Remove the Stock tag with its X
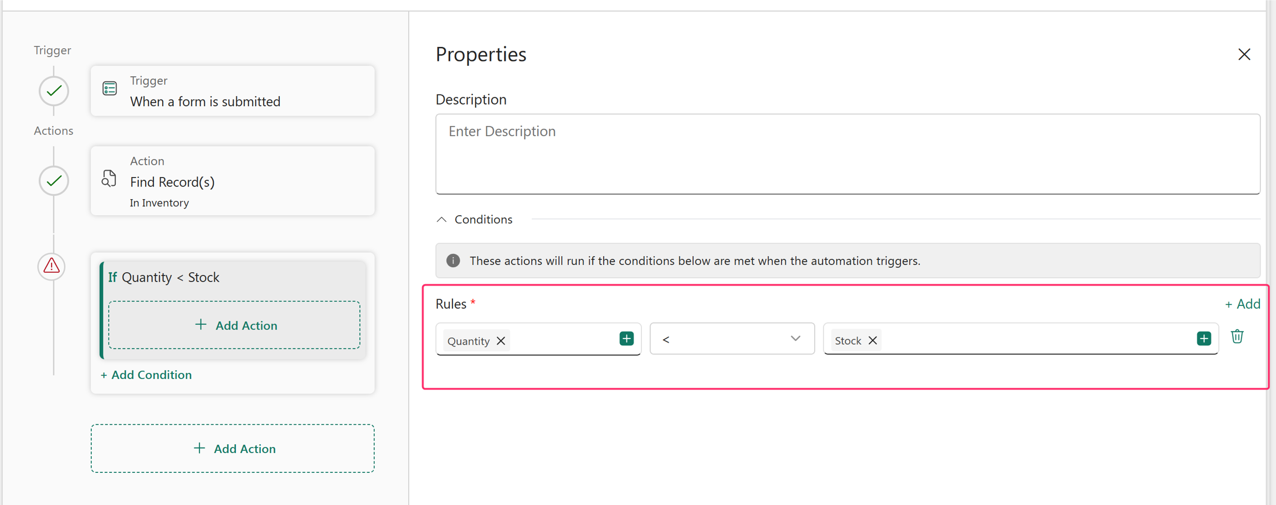 point(872,340)
